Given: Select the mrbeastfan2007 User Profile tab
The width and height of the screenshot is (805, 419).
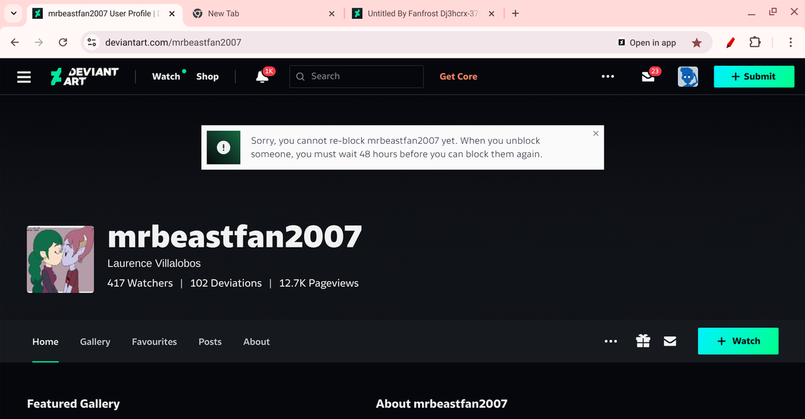Looking at the screenshot, I should tap(106, 13).
